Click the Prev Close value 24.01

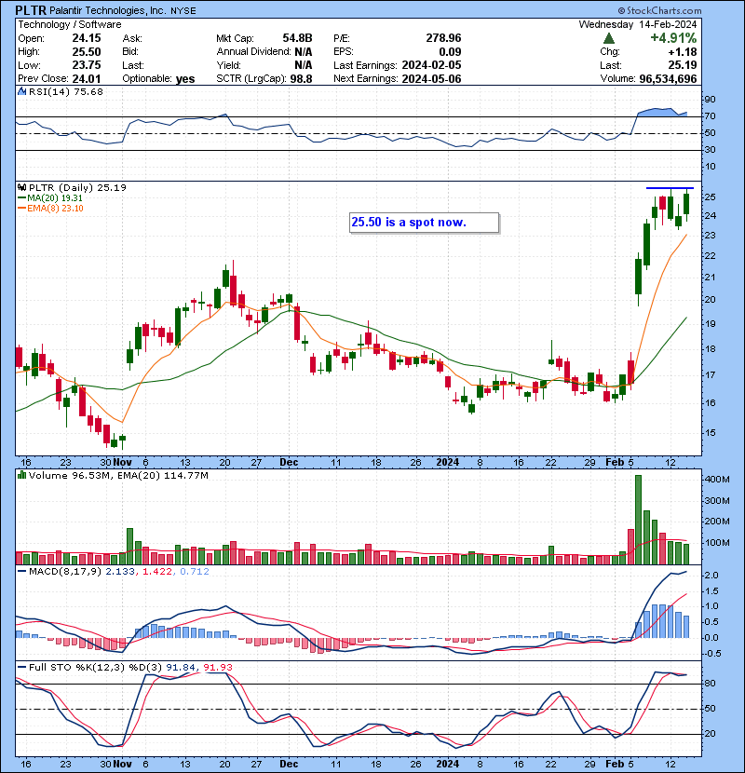click(x=87, y=78)
